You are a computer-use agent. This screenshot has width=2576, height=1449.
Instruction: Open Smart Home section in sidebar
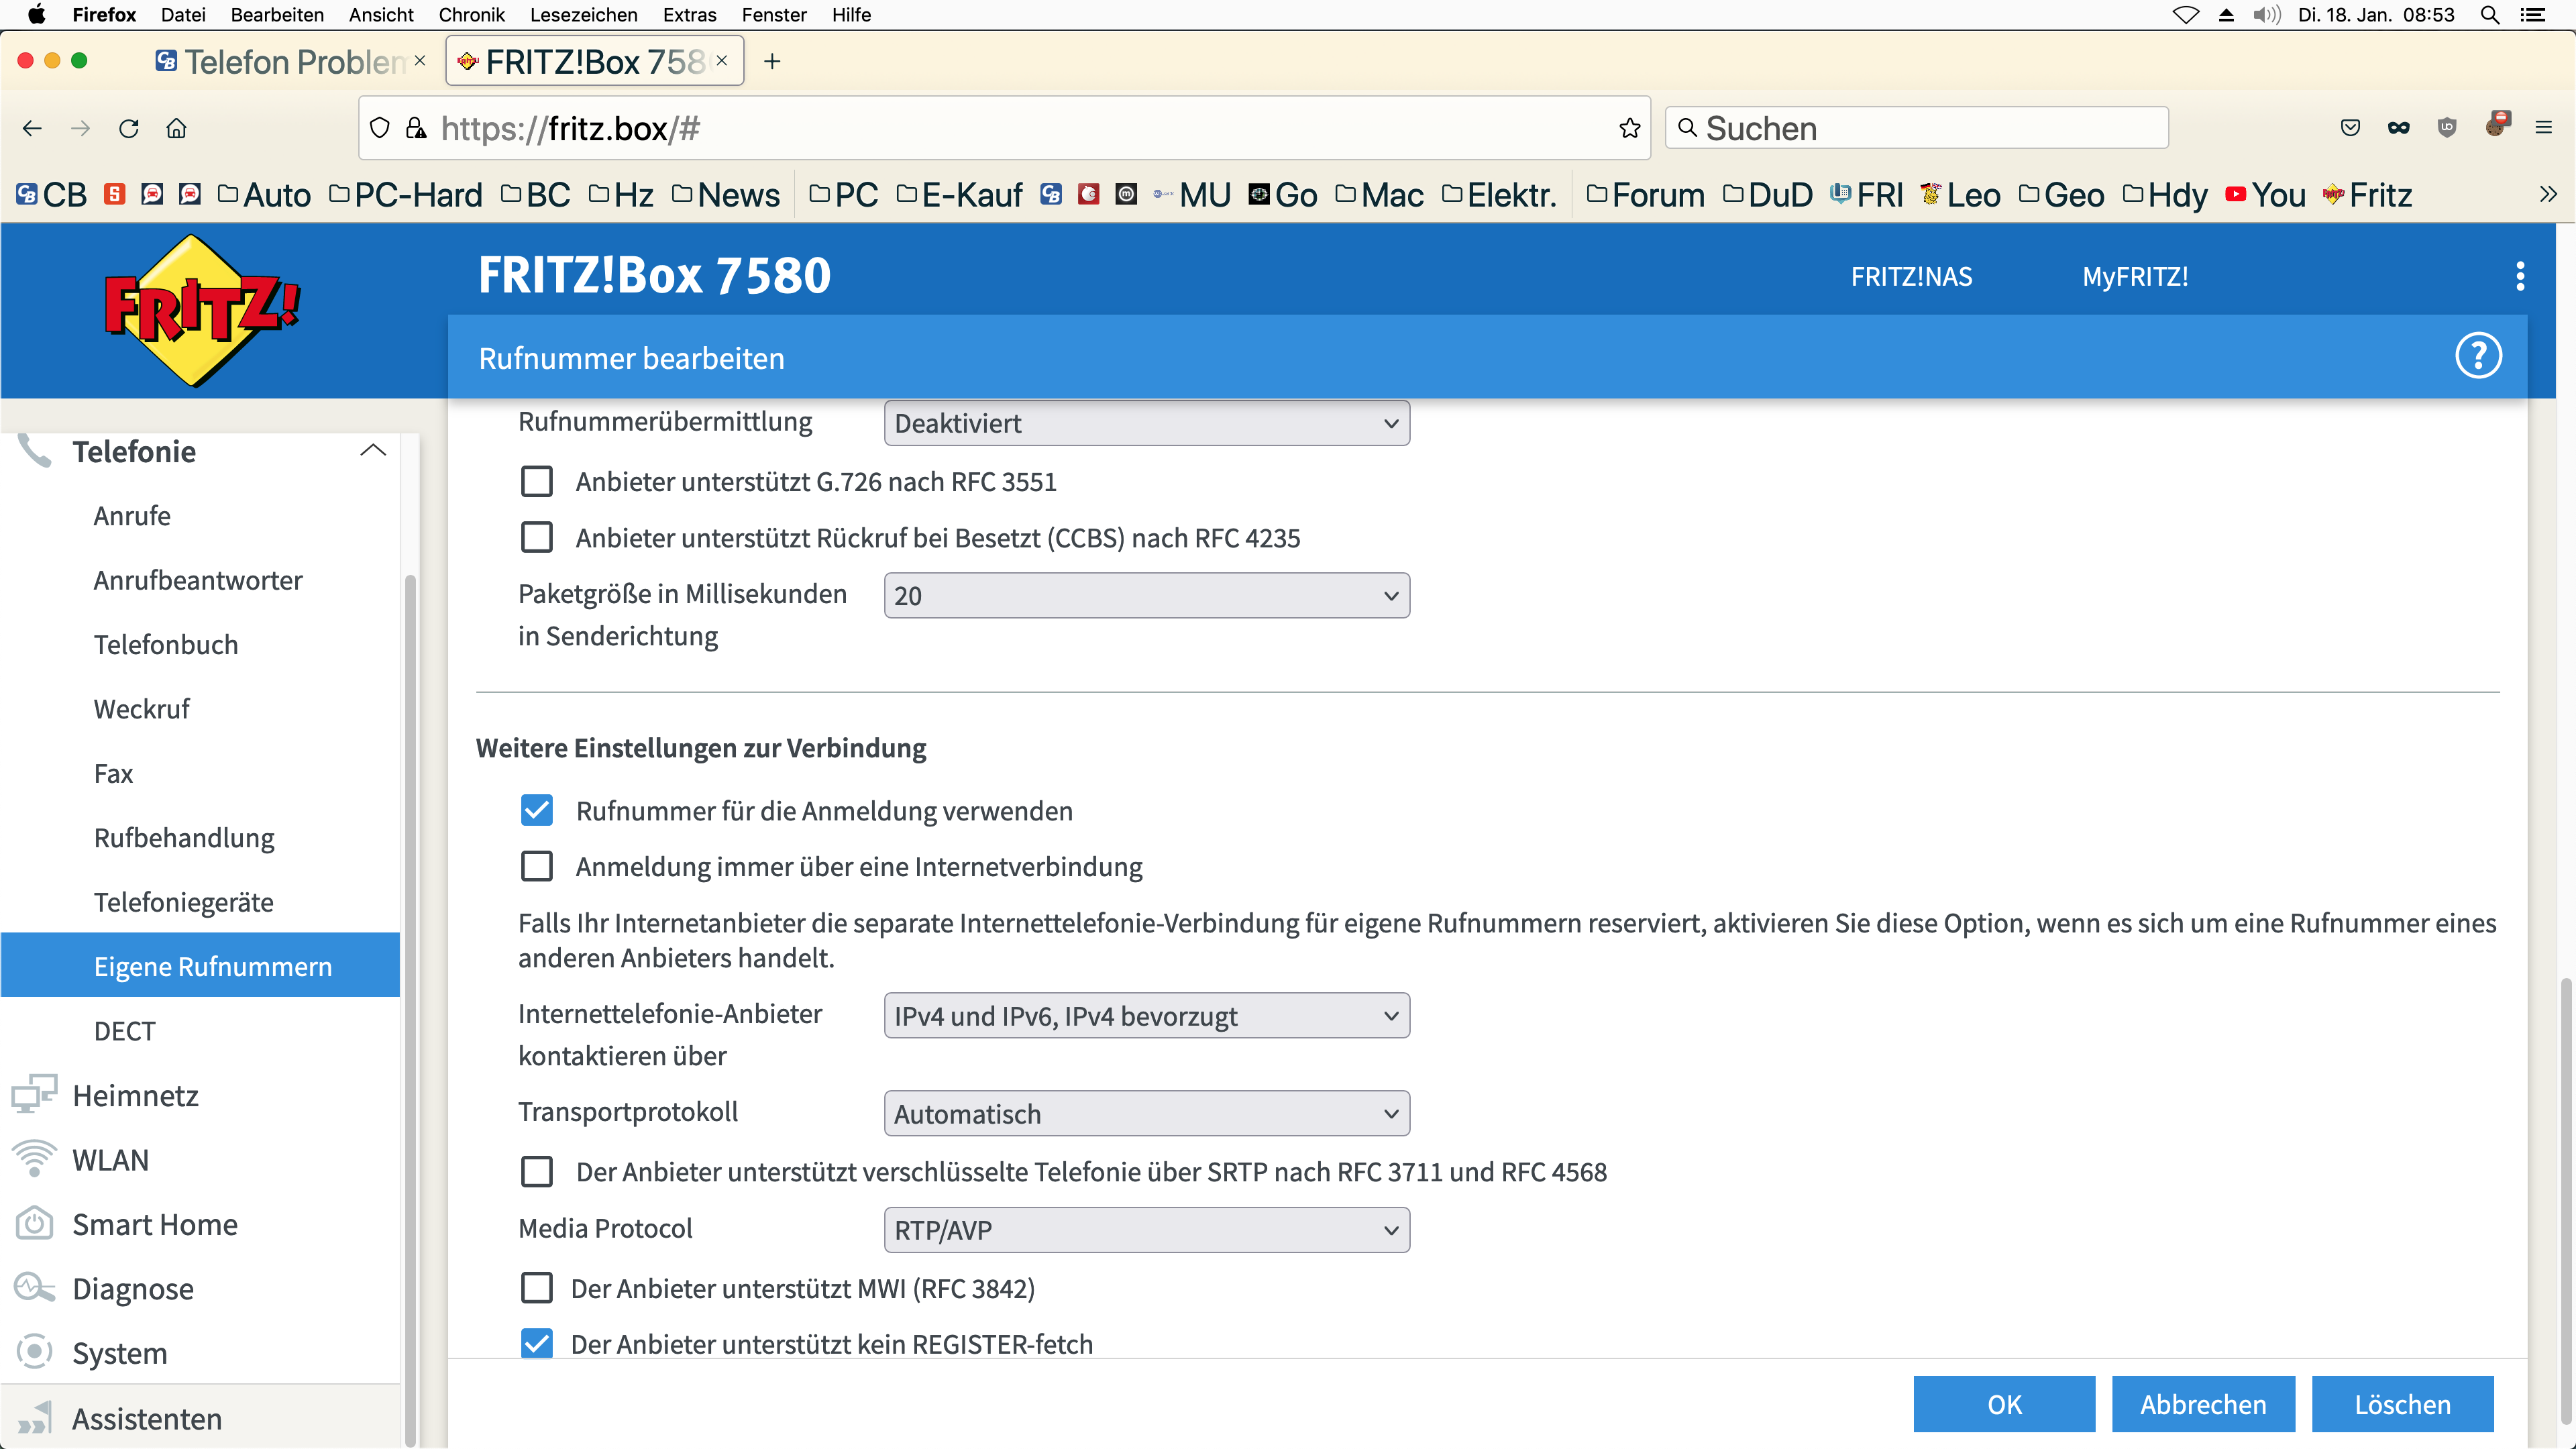[154, 1224]
